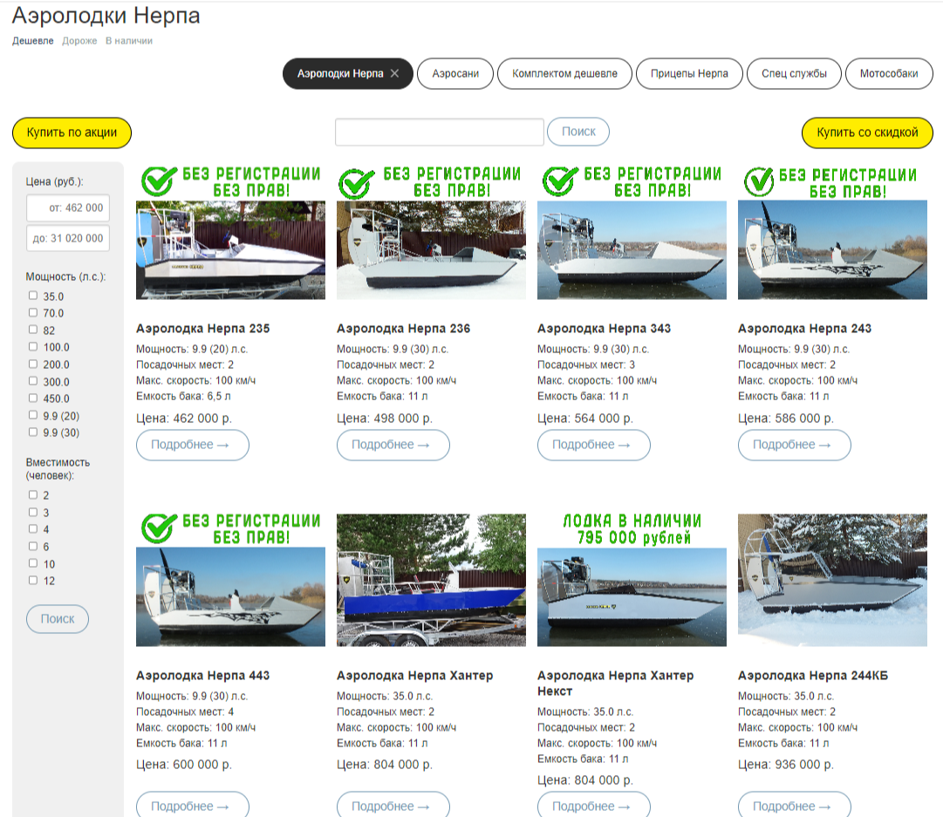Check the 200.0 power checkbox

tap(33, 364)
